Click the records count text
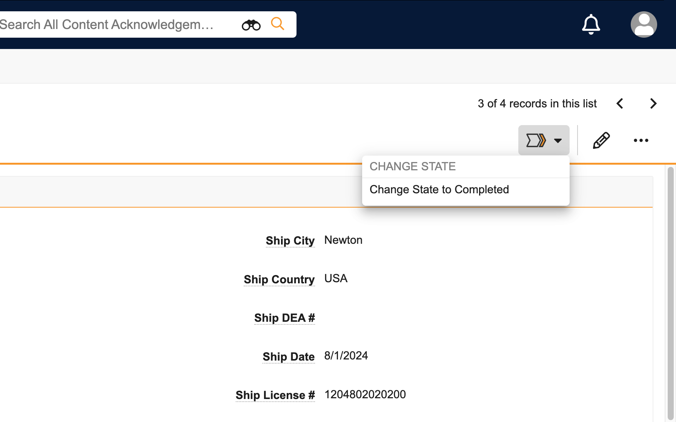Screen dimensions: 676x422 (x=537, y=104)
